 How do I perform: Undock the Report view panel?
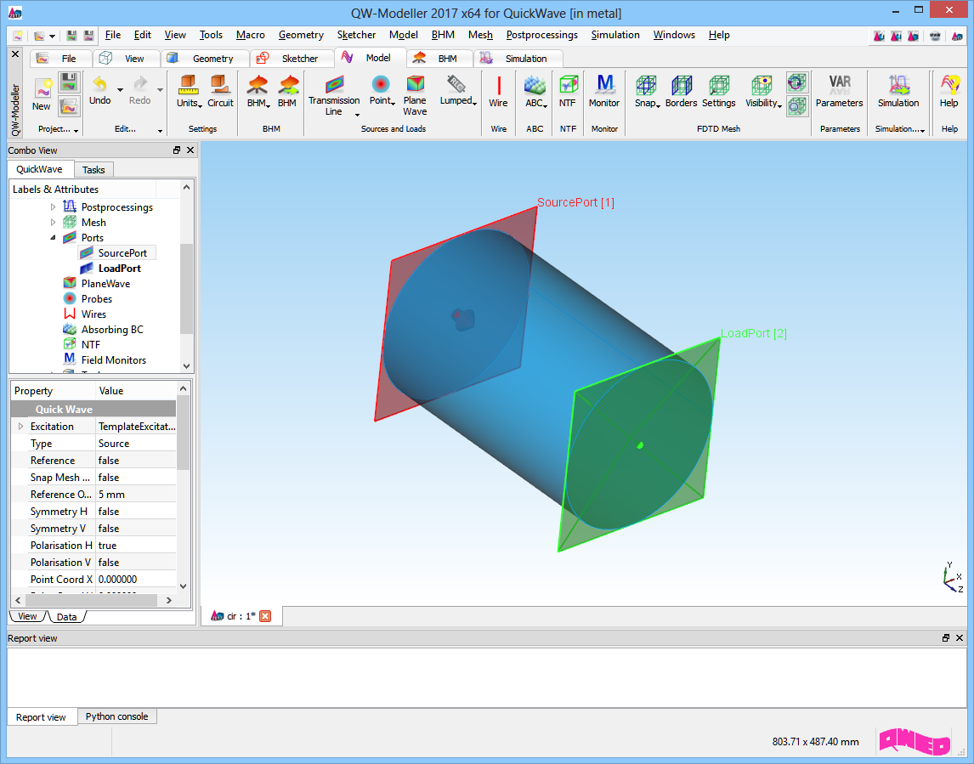(945, 638)
